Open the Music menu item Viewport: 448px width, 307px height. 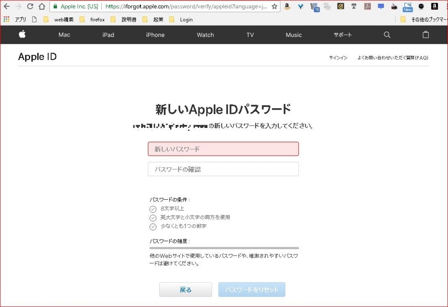pyautogui.click(x=294, y=35)
